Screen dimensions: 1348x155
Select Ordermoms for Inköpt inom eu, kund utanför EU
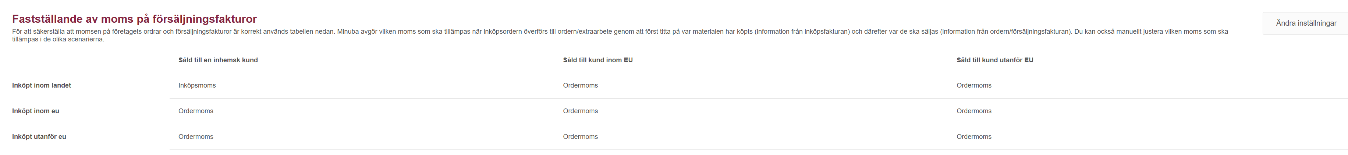click(x=973, y=111)
